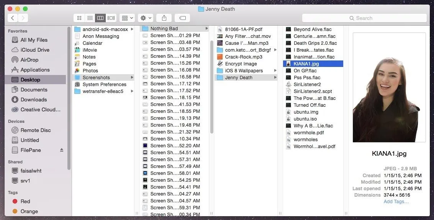Click the sidebar vertical scrollbar
The image size is (434, 220).
[x=69, y=98]
